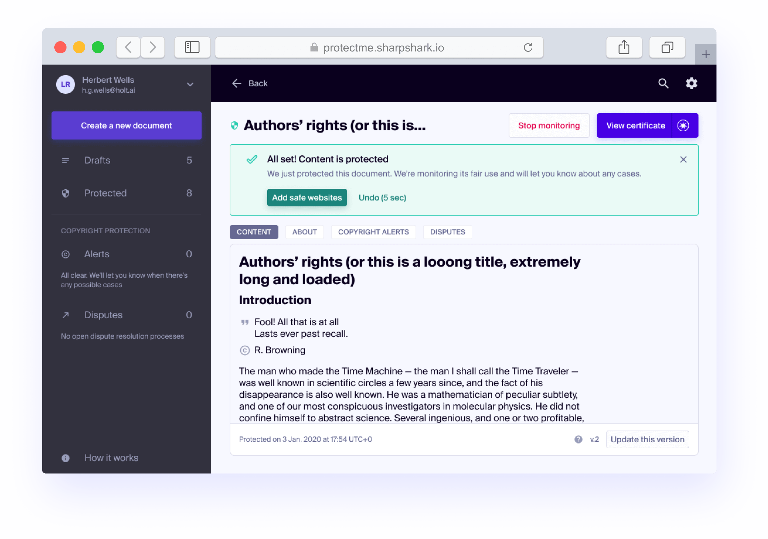This screenshot has width=768, height=539.
Task: Open the Copyright Alerts tab
Action: tap(373, 232)
